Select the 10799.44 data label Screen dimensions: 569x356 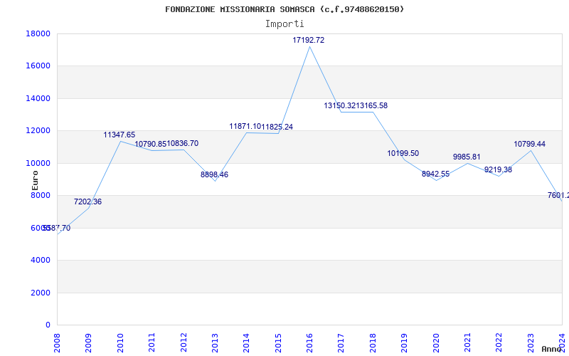click(x=529, y=145)
